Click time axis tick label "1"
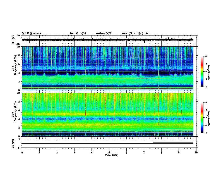 click(39, 153)
